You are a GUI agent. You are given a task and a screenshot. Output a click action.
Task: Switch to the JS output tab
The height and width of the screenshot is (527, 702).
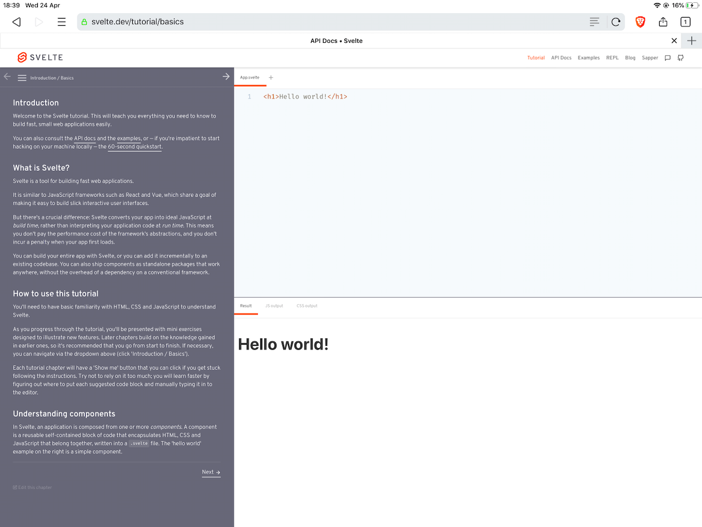coord(274,306)
